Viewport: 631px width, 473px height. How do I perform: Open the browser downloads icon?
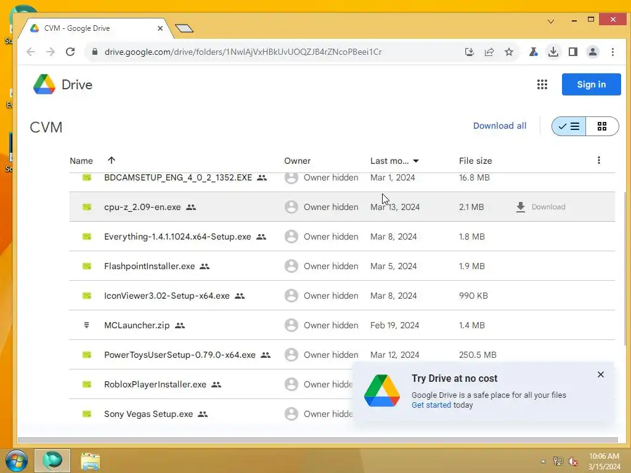click(553, 52)
